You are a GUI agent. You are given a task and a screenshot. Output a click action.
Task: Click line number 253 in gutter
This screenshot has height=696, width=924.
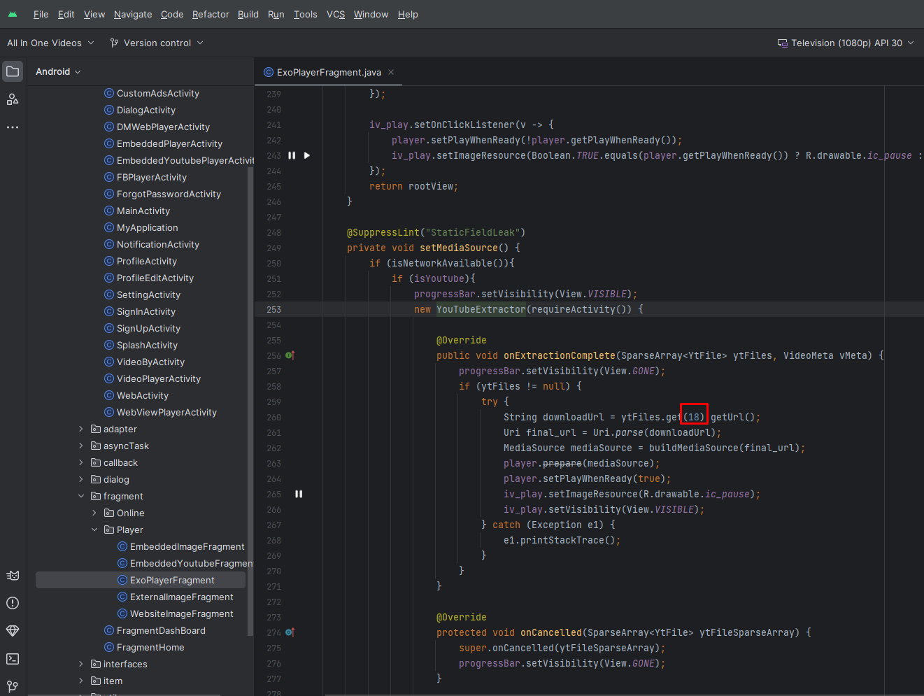[x=273, y=309]
